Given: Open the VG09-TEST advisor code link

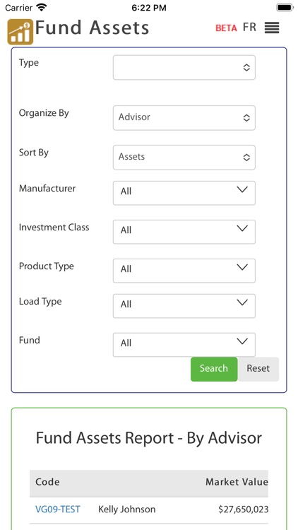Looking at the screenshot, I should [58, 509].
